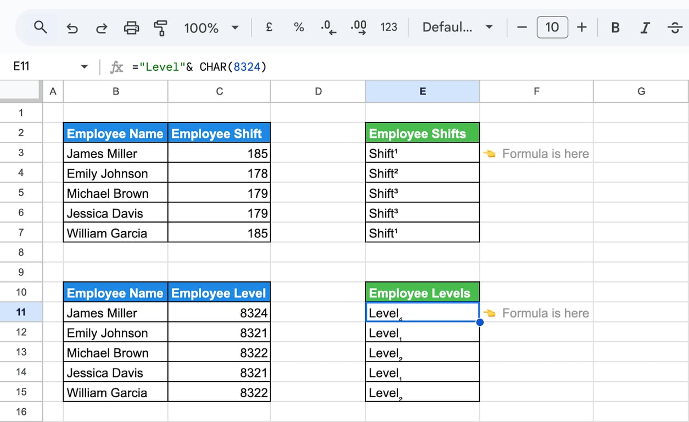The image size is (689, 422).
Task: Select the Shift¹ cell in row 3
Action: [x=422, y=153]
